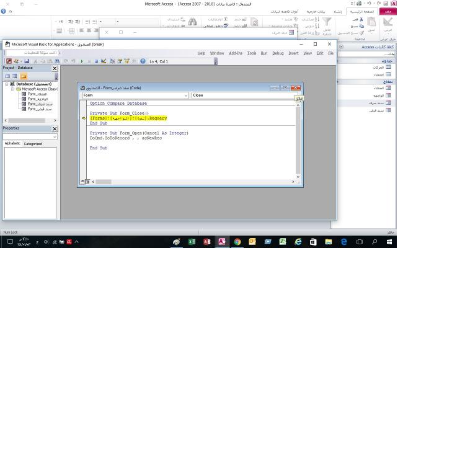The image size is (465, 465).
Task: Switch to Categorized tab in Properties
Action: click(x=33, y=144)
